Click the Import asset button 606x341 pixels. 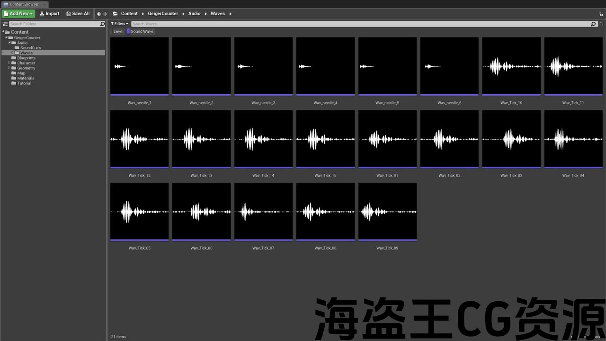click(49, 14)
